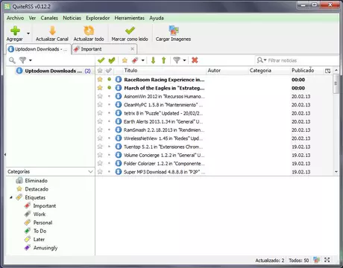Click the red X delete news icon
This screenshot has height=268, width=343.
coord(195,60)
